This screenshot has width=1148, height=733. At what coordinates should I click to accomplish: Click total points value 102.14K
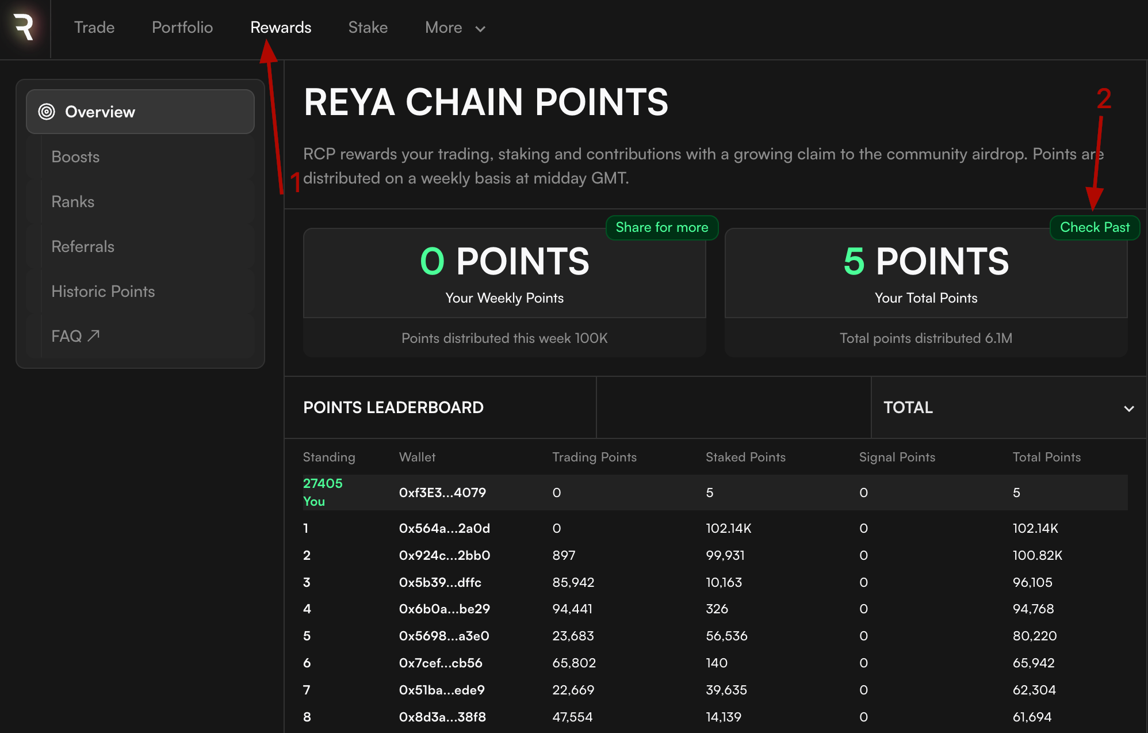pyautogui.click(x=1035, y=528)
